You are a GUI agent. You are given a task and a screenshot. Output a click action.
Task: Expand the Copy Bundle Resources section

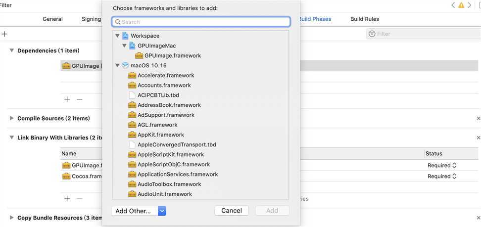[x=12, y=218]
